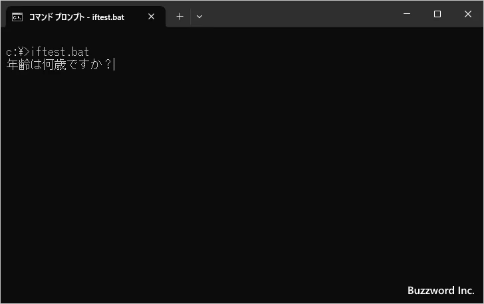Click the Buzzword word in the watermark

click(430, 291)
